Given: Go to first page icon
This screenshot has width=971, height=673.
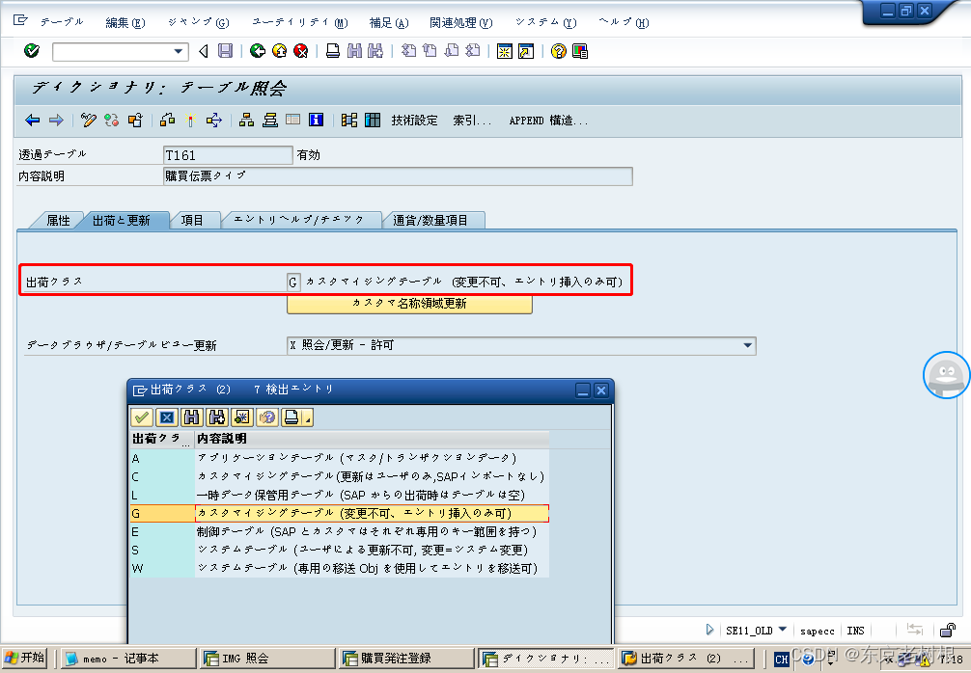Looking at the screenshot, I should [408, 51].
